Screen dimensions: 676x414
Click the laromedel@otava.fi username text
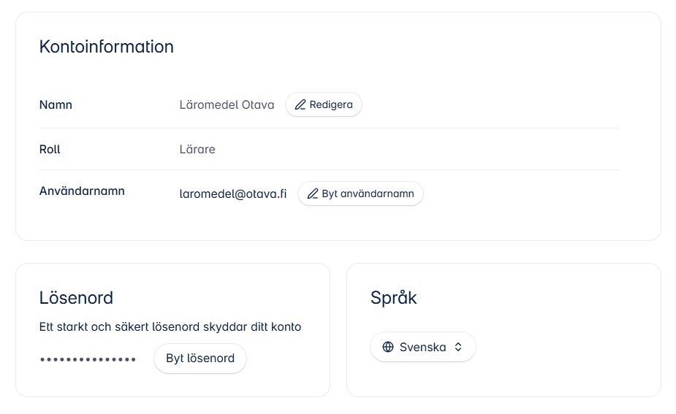[x=233, y=194]
